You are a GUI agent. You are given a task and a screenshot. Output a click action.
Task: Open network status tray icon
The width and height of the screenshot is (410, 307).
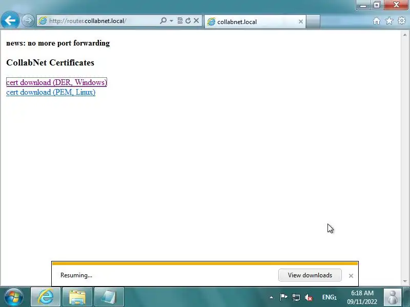(296, 297)
